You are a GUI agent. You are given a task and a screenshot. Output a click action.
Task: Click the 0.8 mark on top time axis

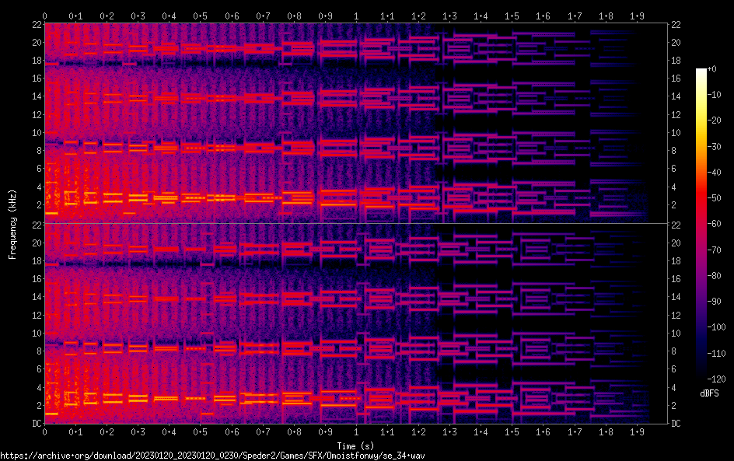294,16
